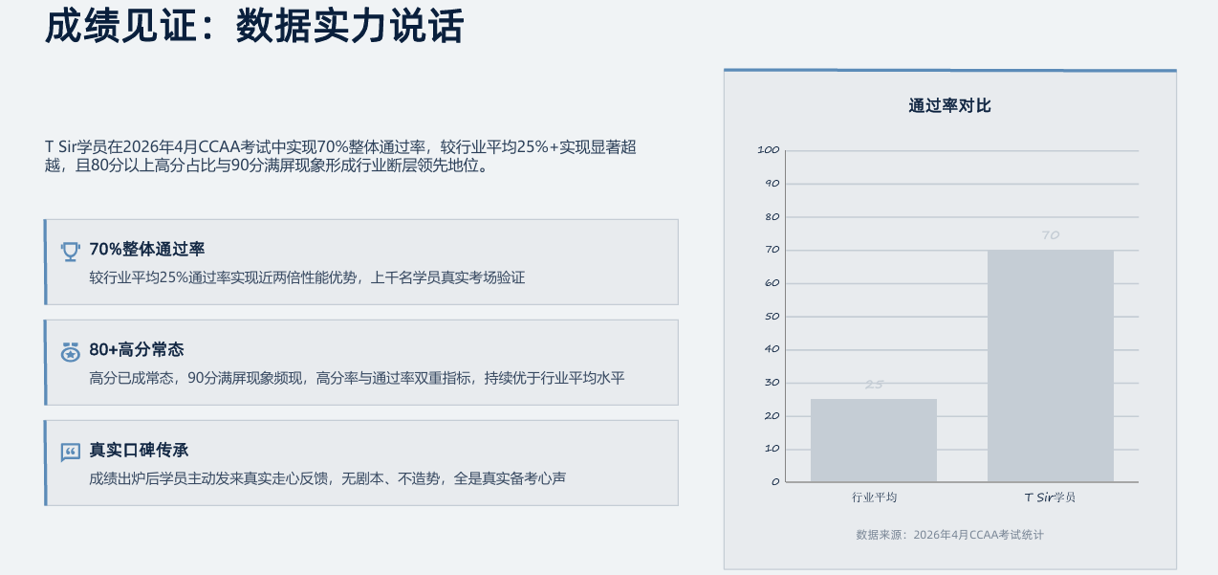Click the 70 data label above the bar

point(1051,235)
